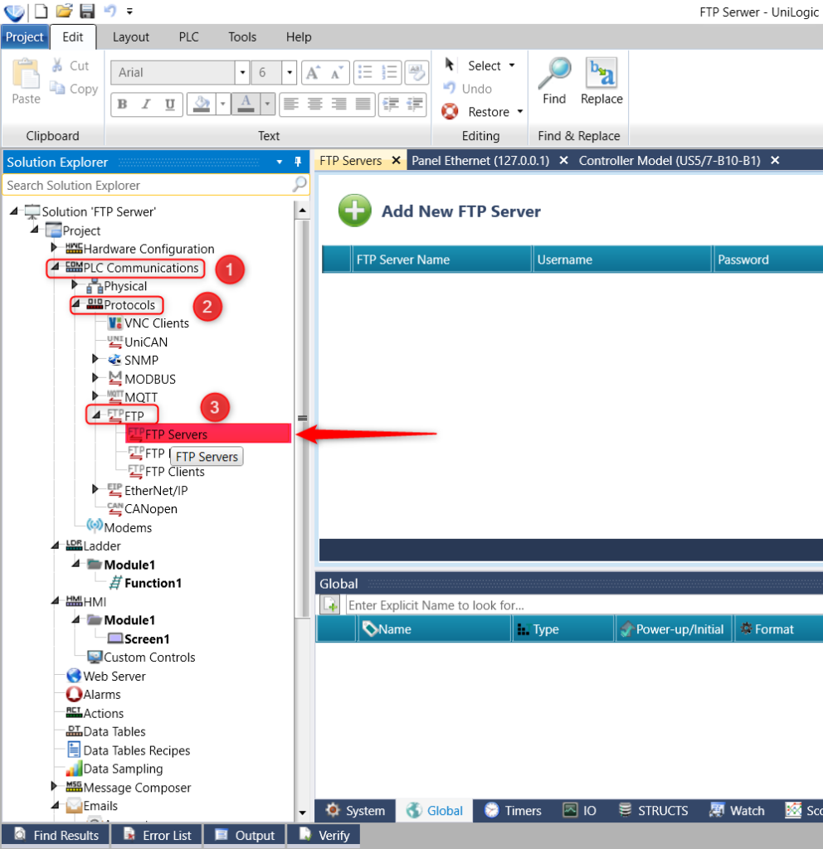This screenshot has height=849, width=823.
Task: Align text left
Action: 291,104
